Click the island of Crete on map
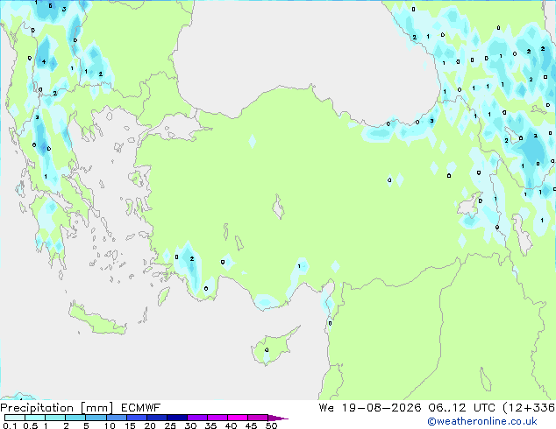The image size is (556, 429). click(x=97, y=319)
